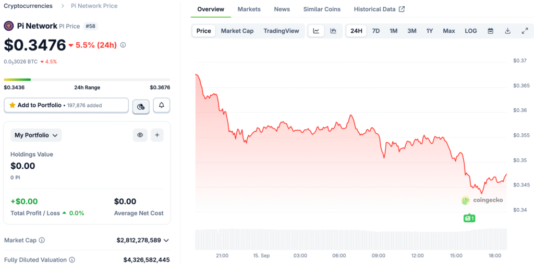
Task: Switch to candlestick chart icon
Action: coord(333,31)
